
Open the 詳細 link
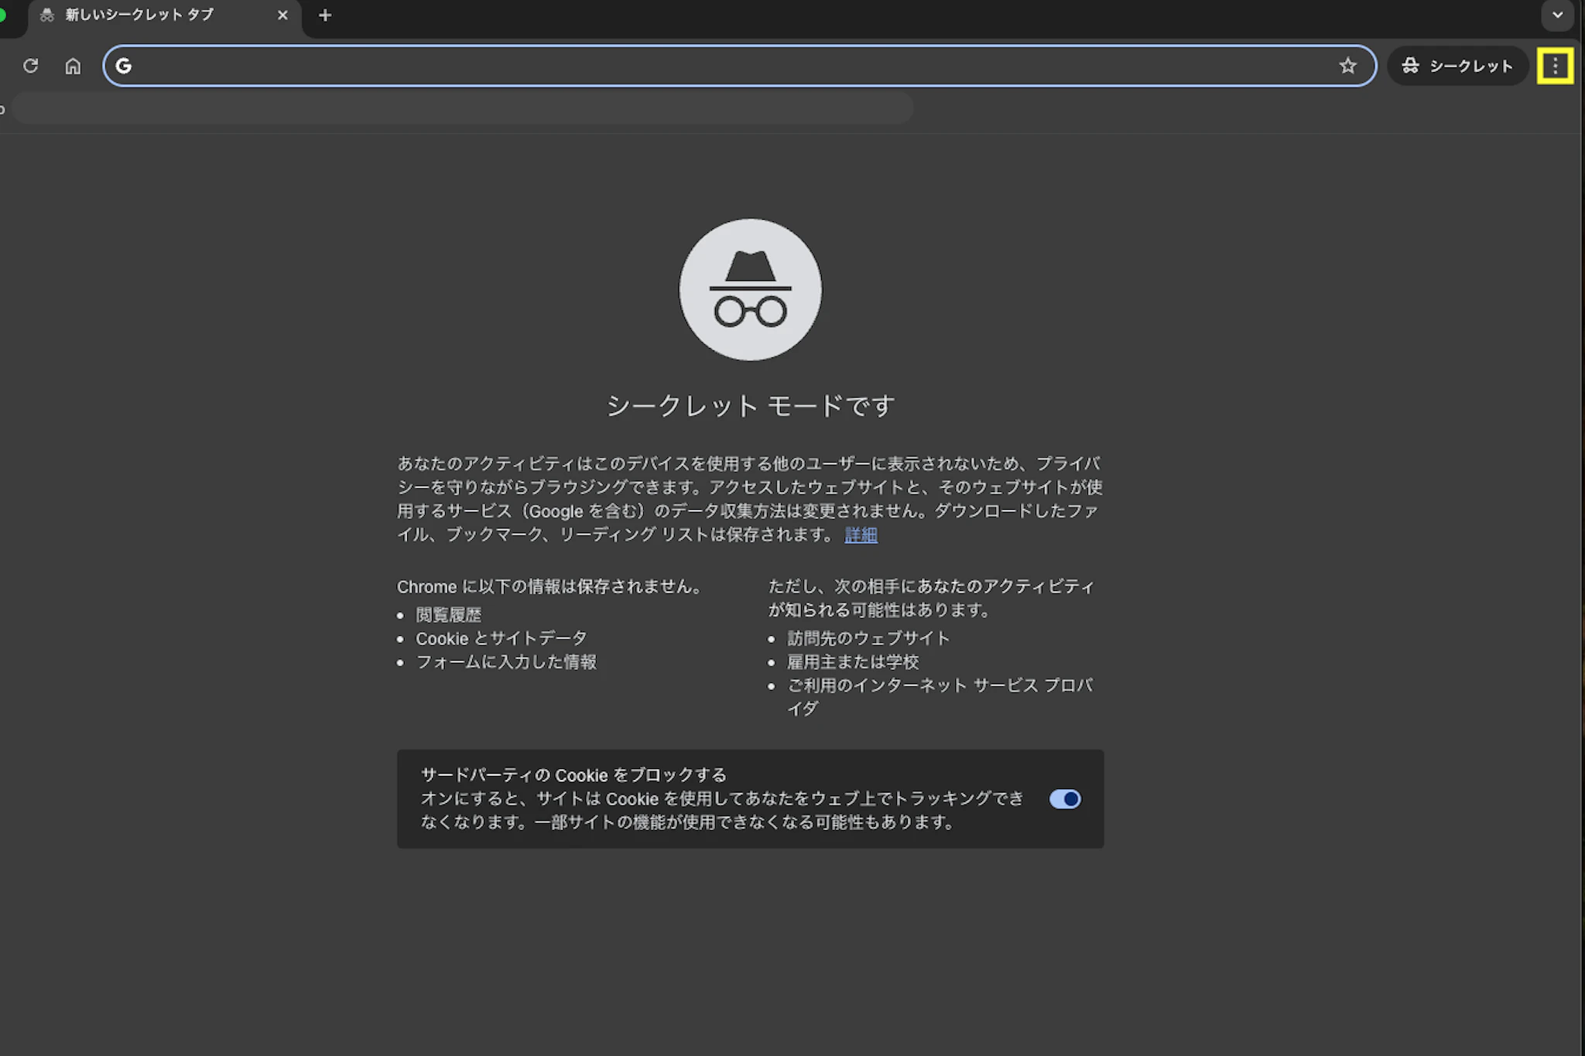(x=861, y=535)
